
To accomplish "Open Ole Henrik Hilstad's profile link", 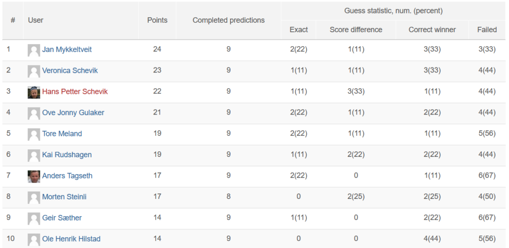I will [71, 239].
